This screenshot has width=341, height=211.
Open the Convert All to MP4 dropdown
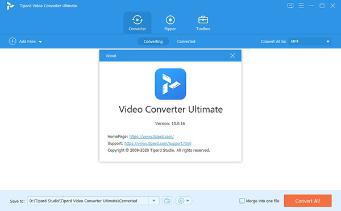[x=310, y=42]
